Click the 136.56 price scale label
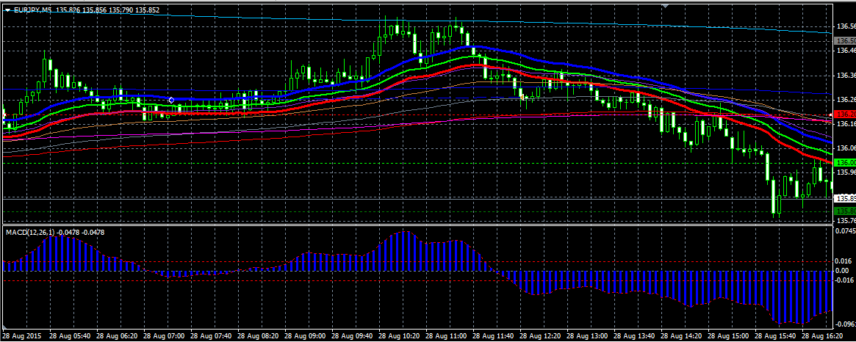Screen dimensions: 856x342 point(846,26)
